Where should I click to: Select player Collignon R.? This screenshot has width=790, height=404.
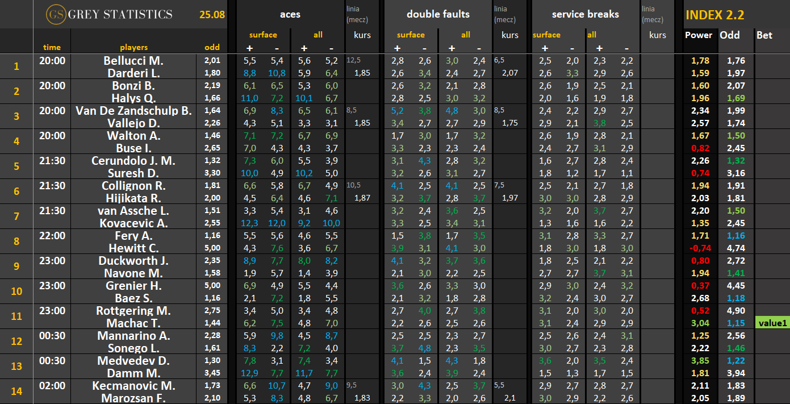click(133, 185)
